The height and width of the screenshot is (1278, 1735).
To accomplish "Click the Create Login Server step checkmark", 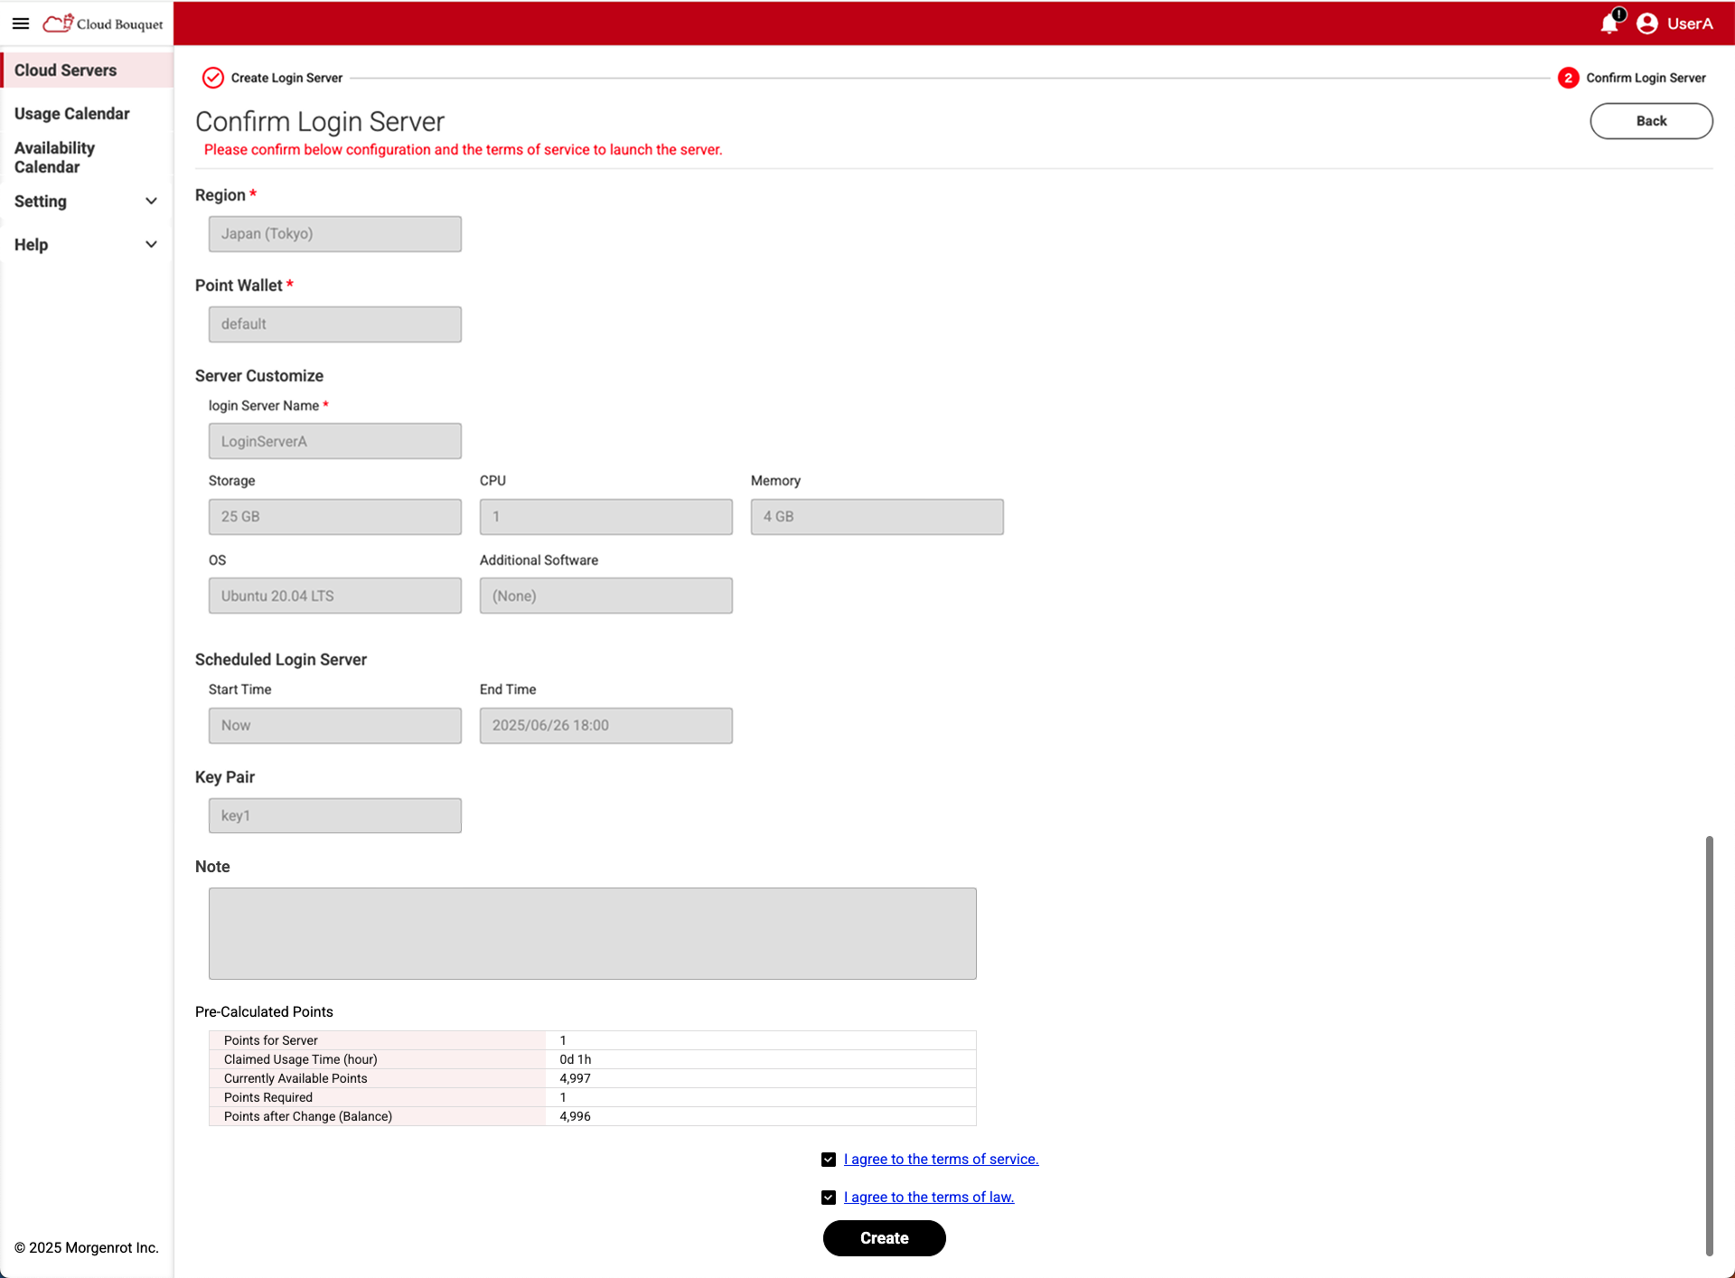I will pyautogui.click(x=213, y=78).
